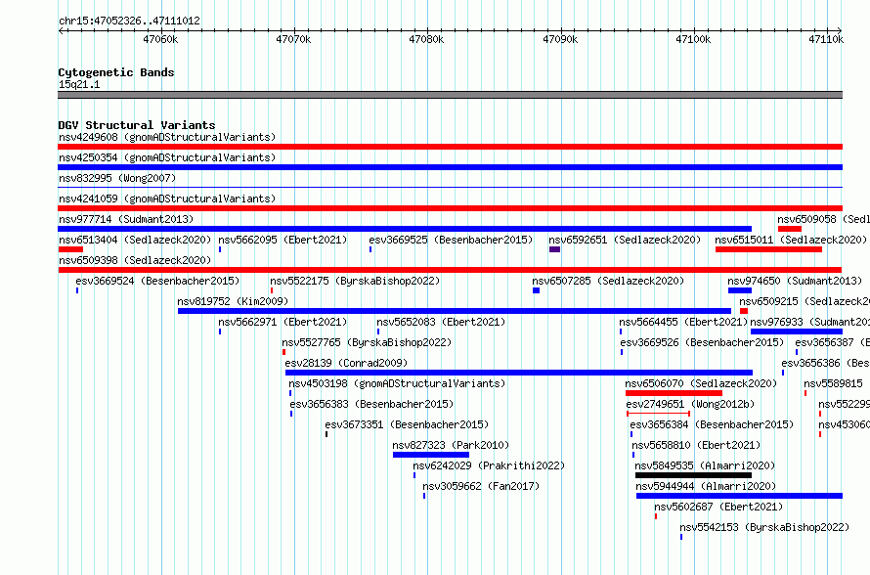
Task: Click the blue marker of nsv6507285
Action: pyautogui.click(x=536, y=290)
